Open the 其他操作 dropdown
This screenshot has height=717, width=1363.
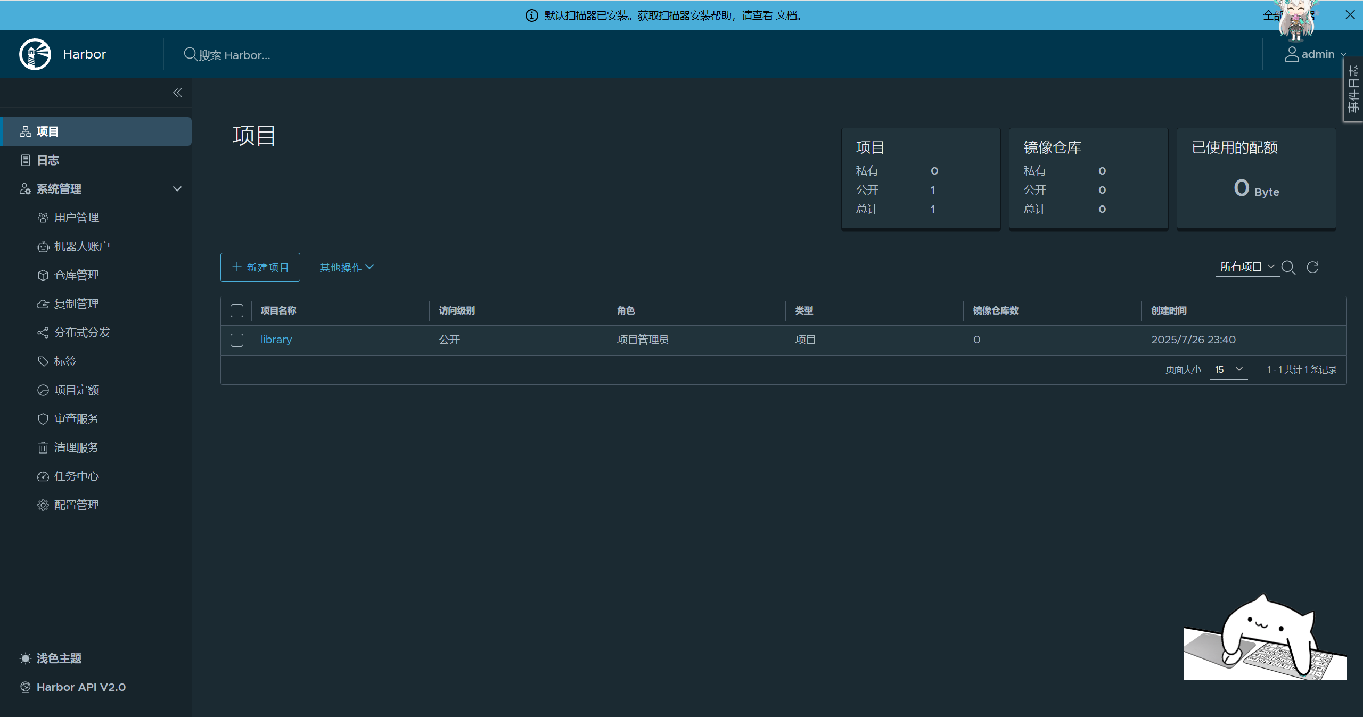[347, 267]
